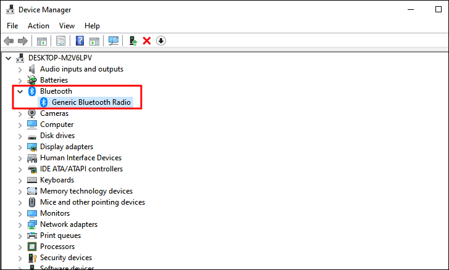Click the Forward arrow toolbar icon

point(23,41)
